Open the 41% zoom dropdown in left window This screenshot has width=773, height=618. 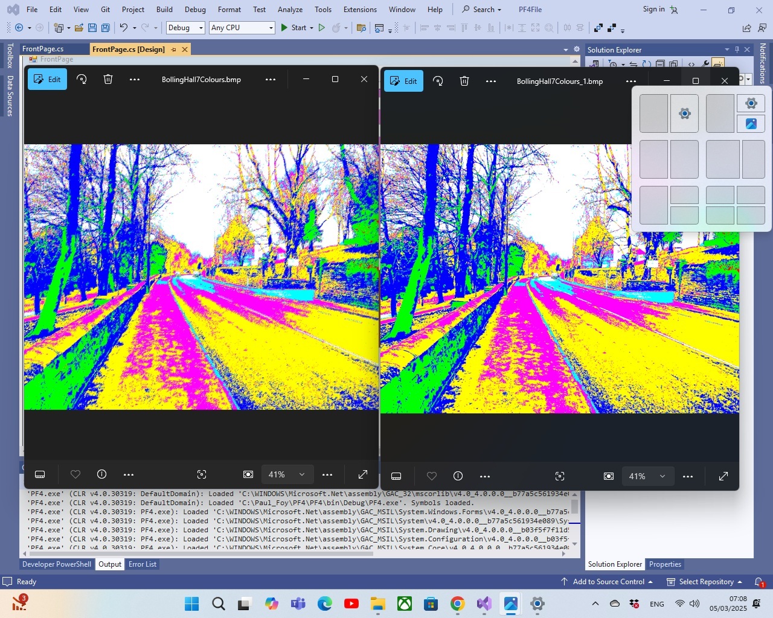click(287, 474)
